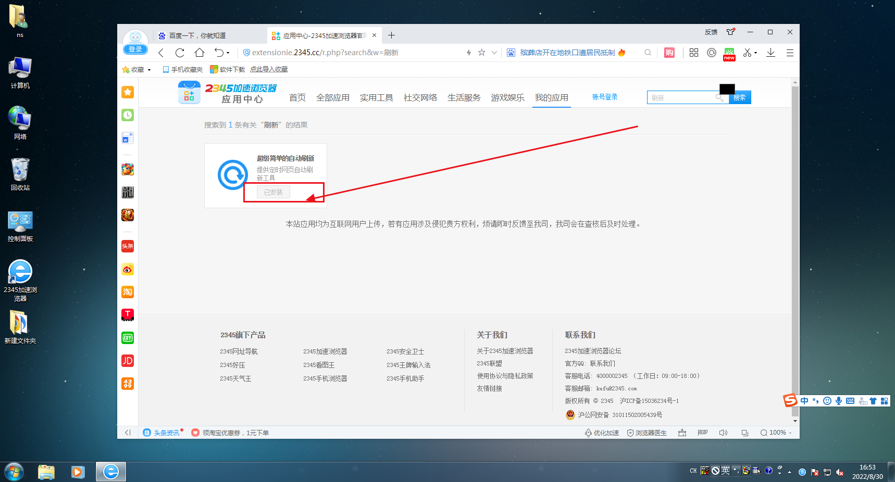This screenshot has width=895, height=482.
Task: Open the 超级简单的自动刷新 app title
Action: coord(285,158)
